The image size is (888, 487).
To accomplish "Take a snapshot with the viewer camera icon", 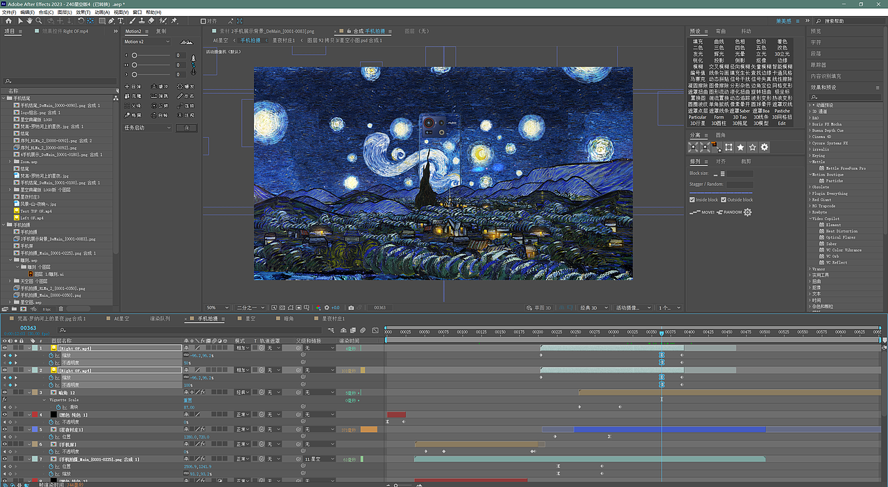I will (351, 307).
